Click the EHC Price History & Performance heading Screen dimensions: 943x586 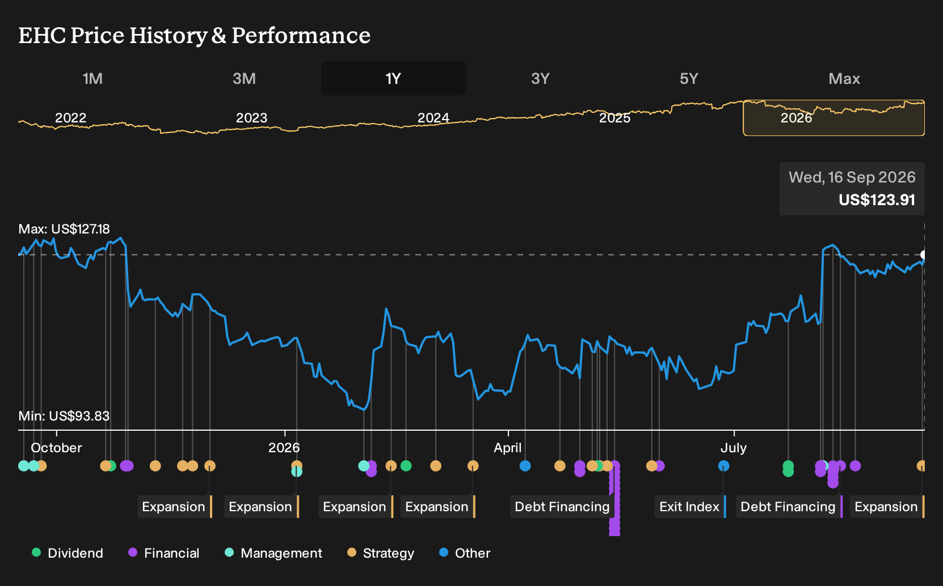coord(195,35)
